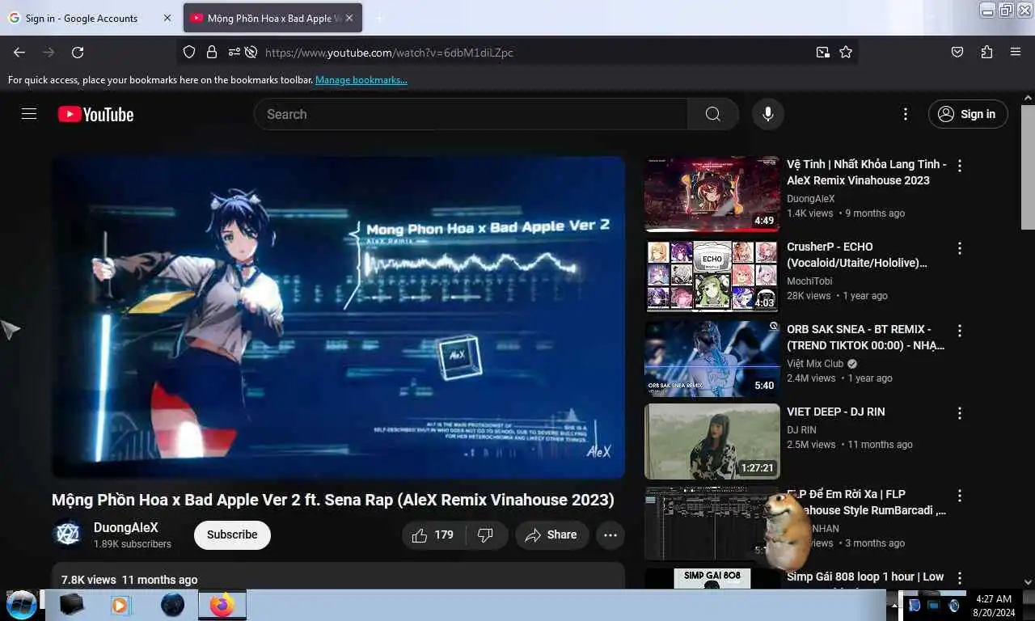1035x621 pixels.
Task: Open options for VIET DEEP video
Action: coord(960,412)
